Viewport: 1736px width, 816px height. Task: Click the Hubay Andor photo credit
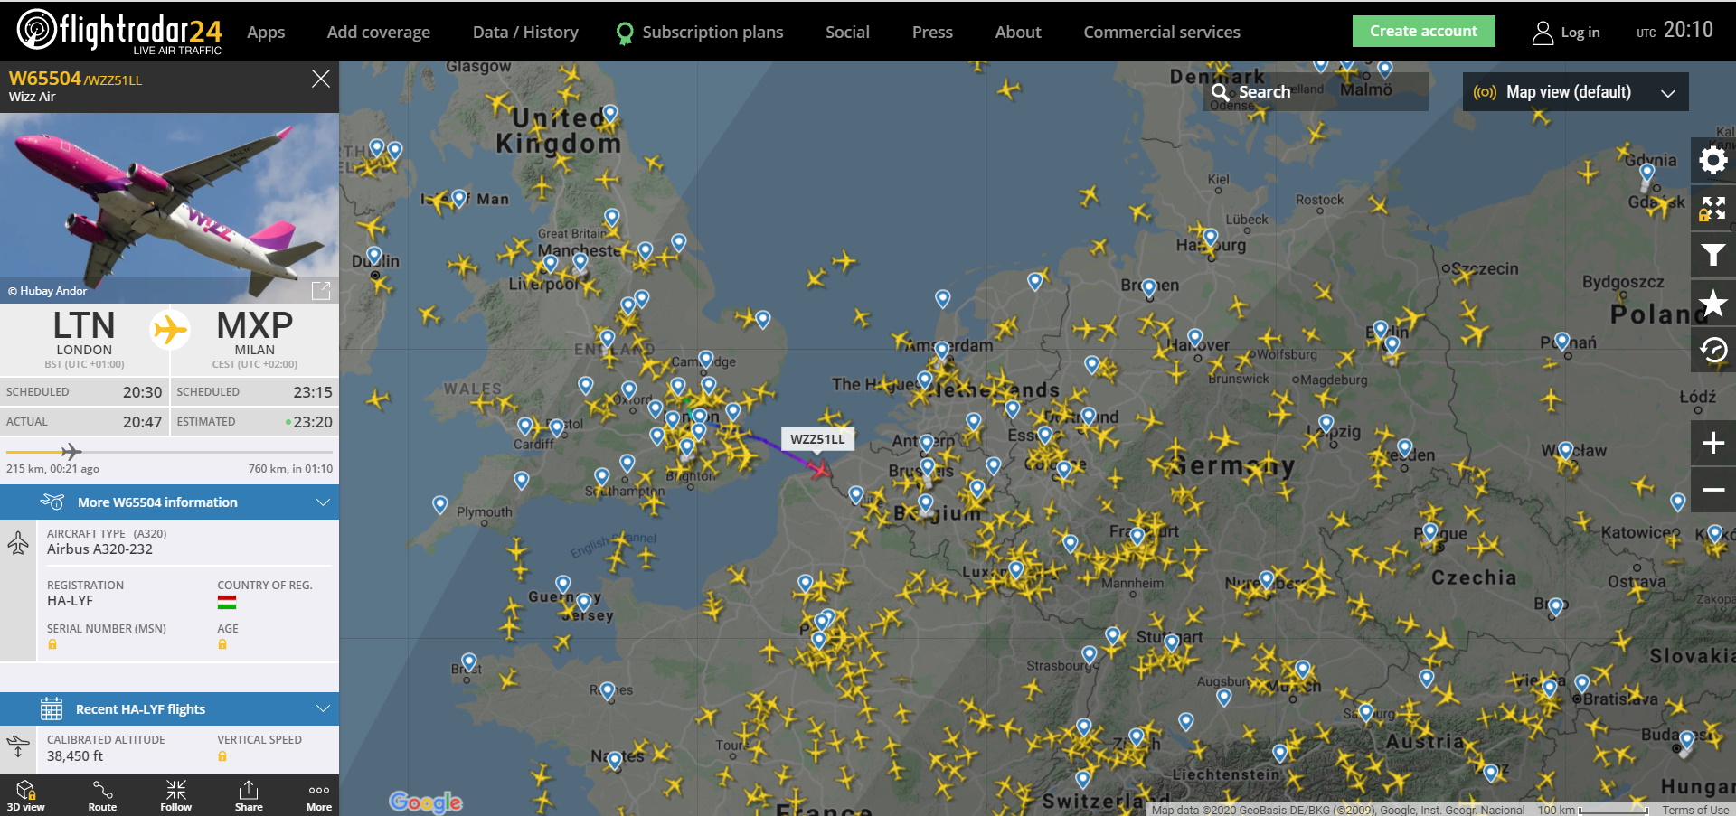click(x=48, y=291)
